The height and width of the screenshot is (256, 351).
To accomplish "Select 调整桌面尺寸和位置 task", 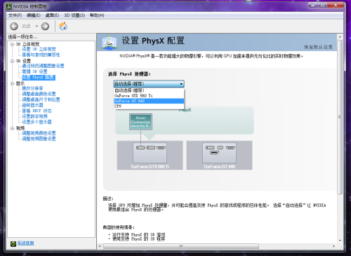I will tap(41, 99).
